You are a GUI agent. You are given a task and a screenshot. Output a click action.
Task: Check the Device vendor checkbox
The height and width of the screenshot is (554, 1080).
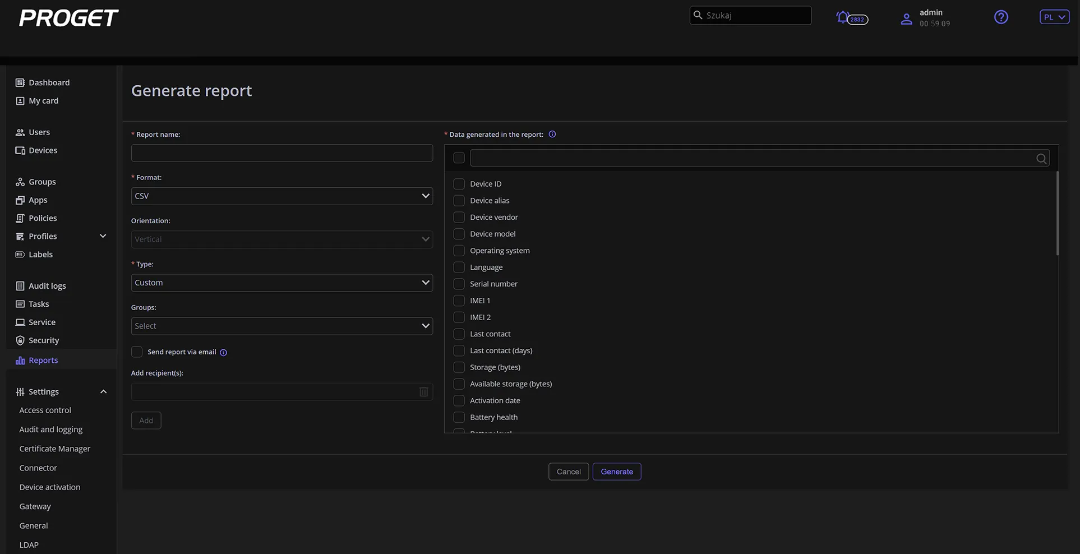pyautogui.click(x=459, y=217)
